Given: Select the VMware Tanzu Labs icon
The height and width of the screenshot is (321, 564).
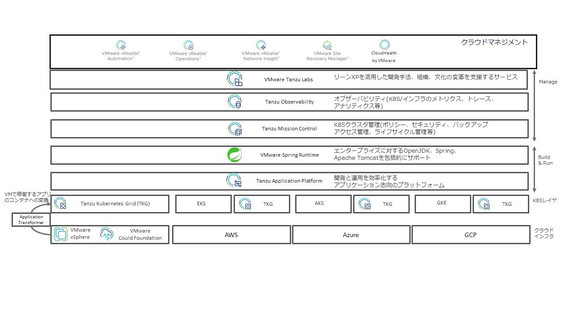Looking at the screenshot, I should pos(235,79).
